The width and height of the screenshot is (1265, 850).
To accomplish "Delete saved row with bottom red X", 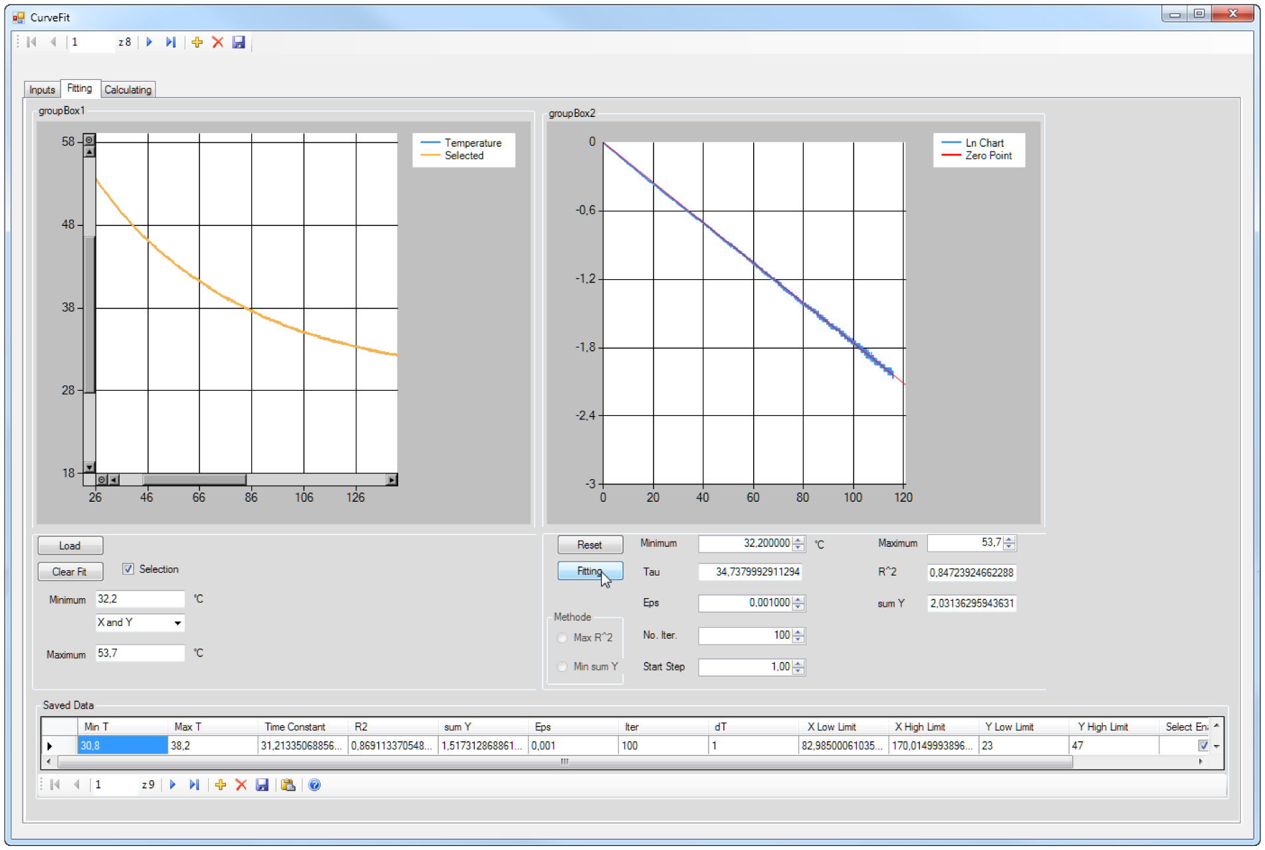I will point(241,785).
